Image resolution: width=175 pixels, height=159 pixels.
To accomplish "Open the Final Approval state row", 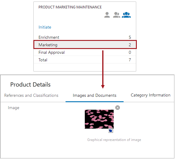I will click(x=85, y=52).
